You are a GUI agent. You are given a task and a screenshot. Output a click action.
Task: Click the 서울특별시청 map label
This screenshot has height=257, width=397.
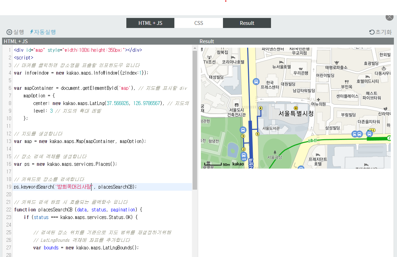296,114
